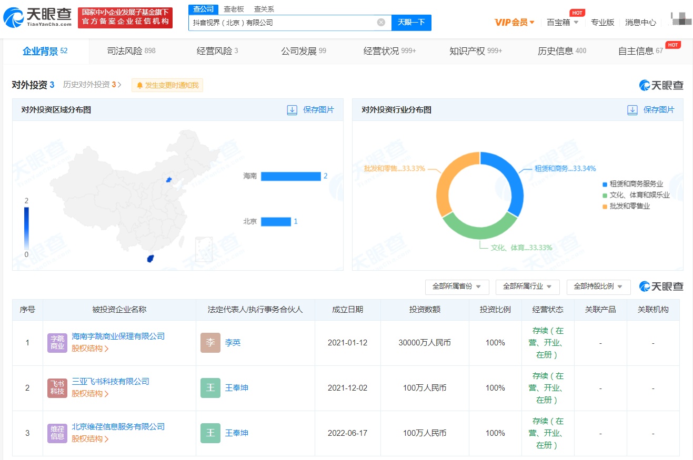Switch to the 司法风险 tab
This screenshot has width=693, height=460.
click(x=131, y=51)
